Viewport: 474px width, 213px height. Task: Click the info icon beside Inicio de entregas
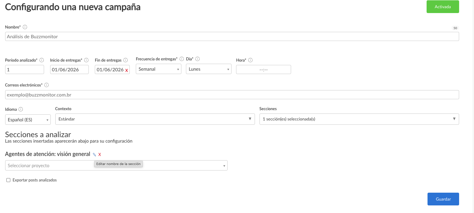coord(86,60)
